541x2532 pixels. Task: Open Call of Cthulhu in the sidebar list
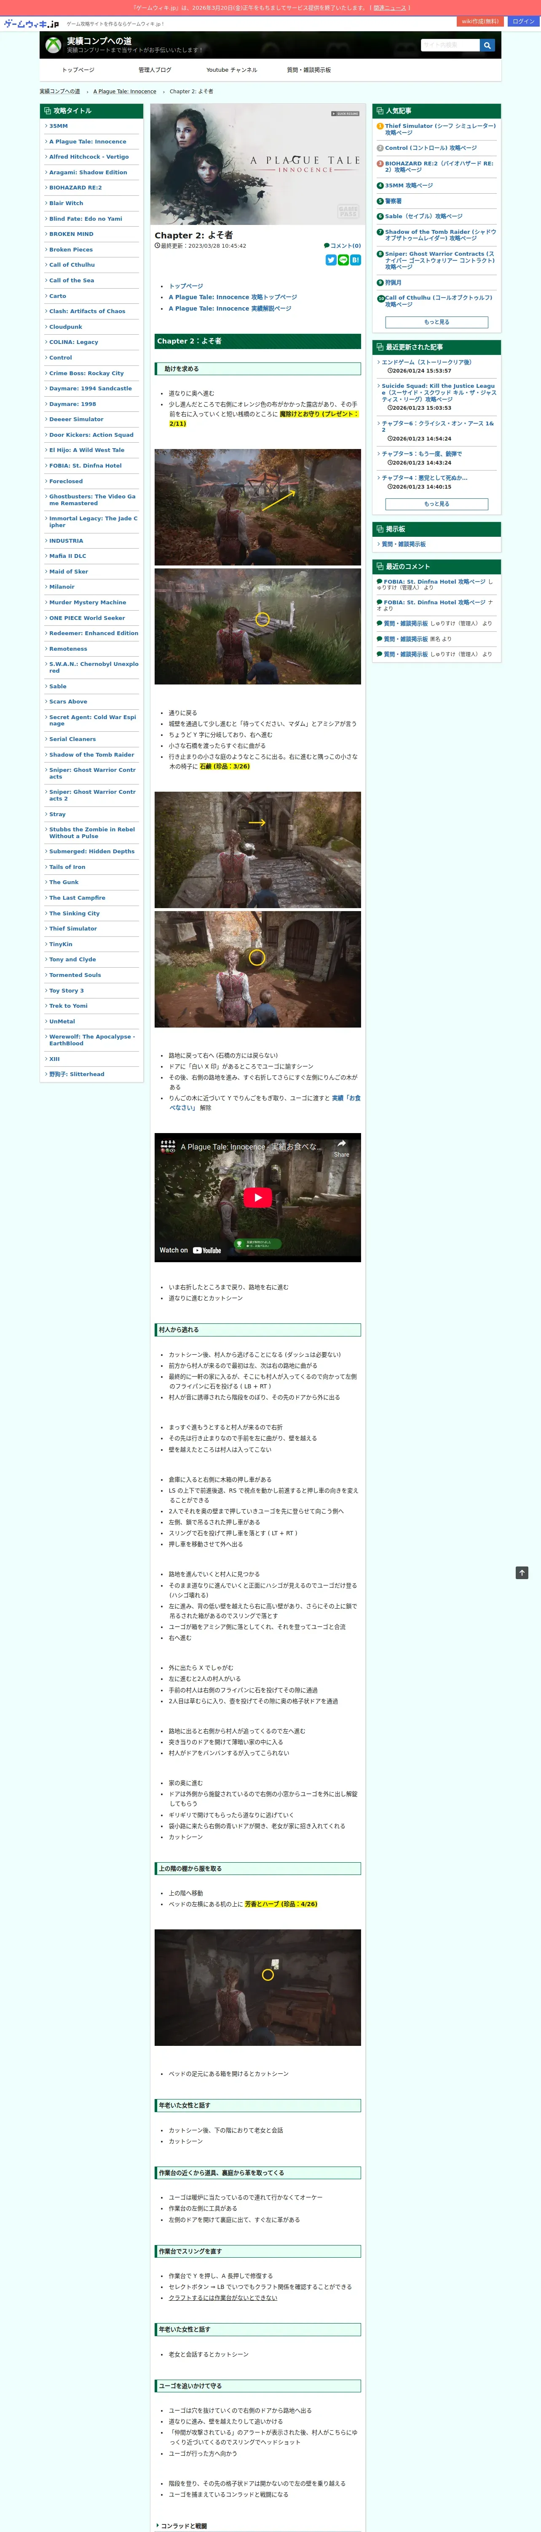point(72,265)
